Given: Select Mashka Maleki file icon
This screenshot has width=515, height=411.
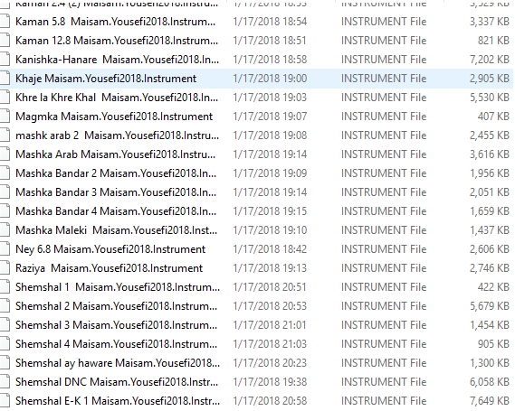Looking at the screenshot, I should (5, 230).
